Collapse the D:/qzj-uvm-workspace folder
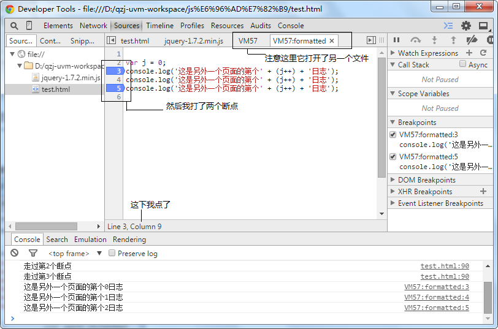This screenshot has width=498, height=329. [x=20, y=66]
